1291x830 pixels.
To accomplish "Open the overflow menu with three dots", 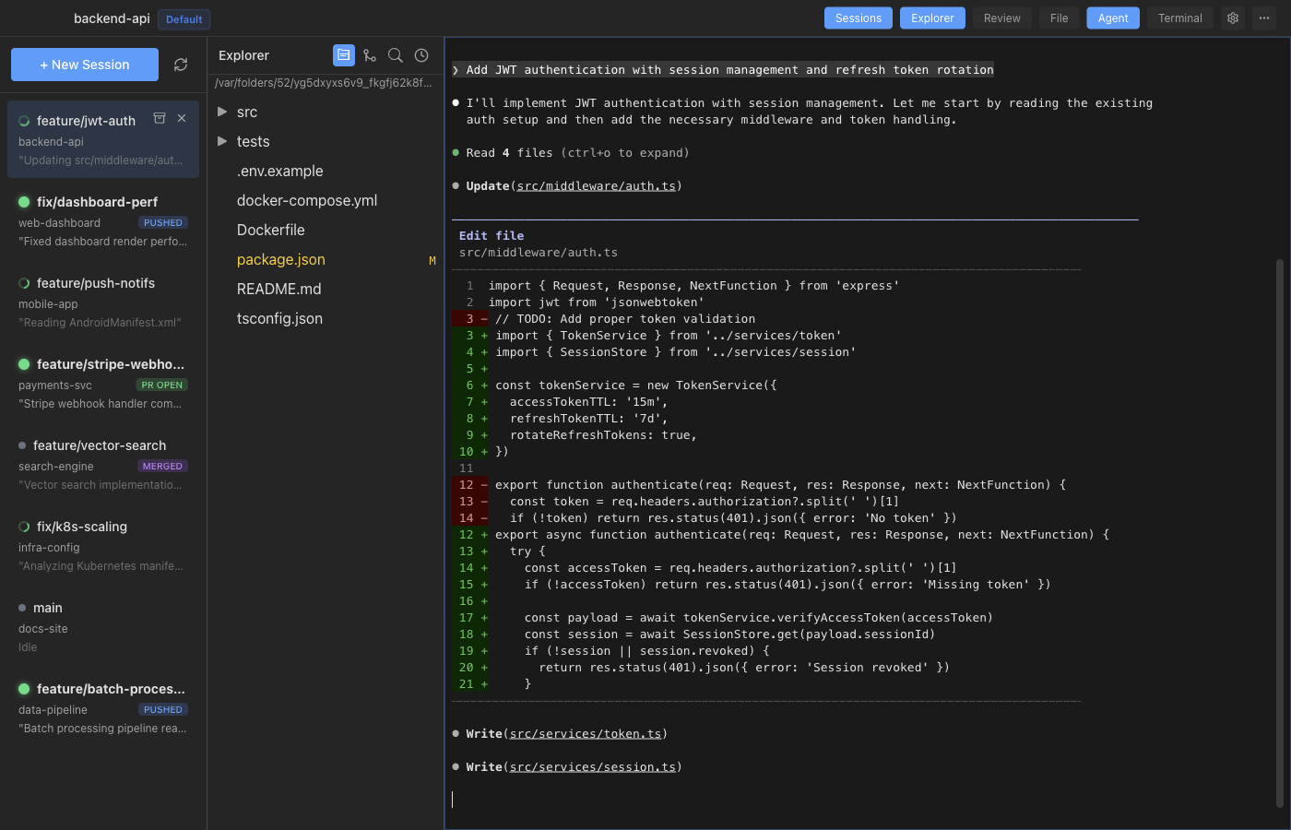I will pos(1263,18).
